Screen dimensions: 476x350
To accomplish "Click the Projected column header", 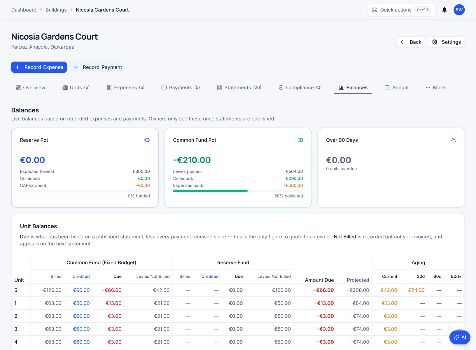I will tap(358, 280).
